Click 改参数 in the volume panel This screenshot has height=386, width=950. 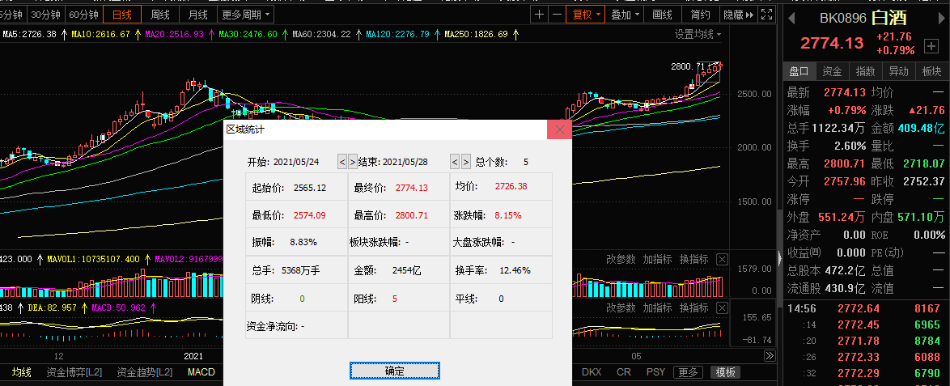(x=621, y=260)
